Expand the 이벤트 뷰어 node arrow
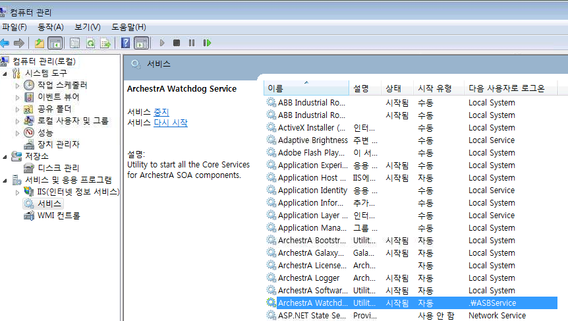 pos(17,98)
